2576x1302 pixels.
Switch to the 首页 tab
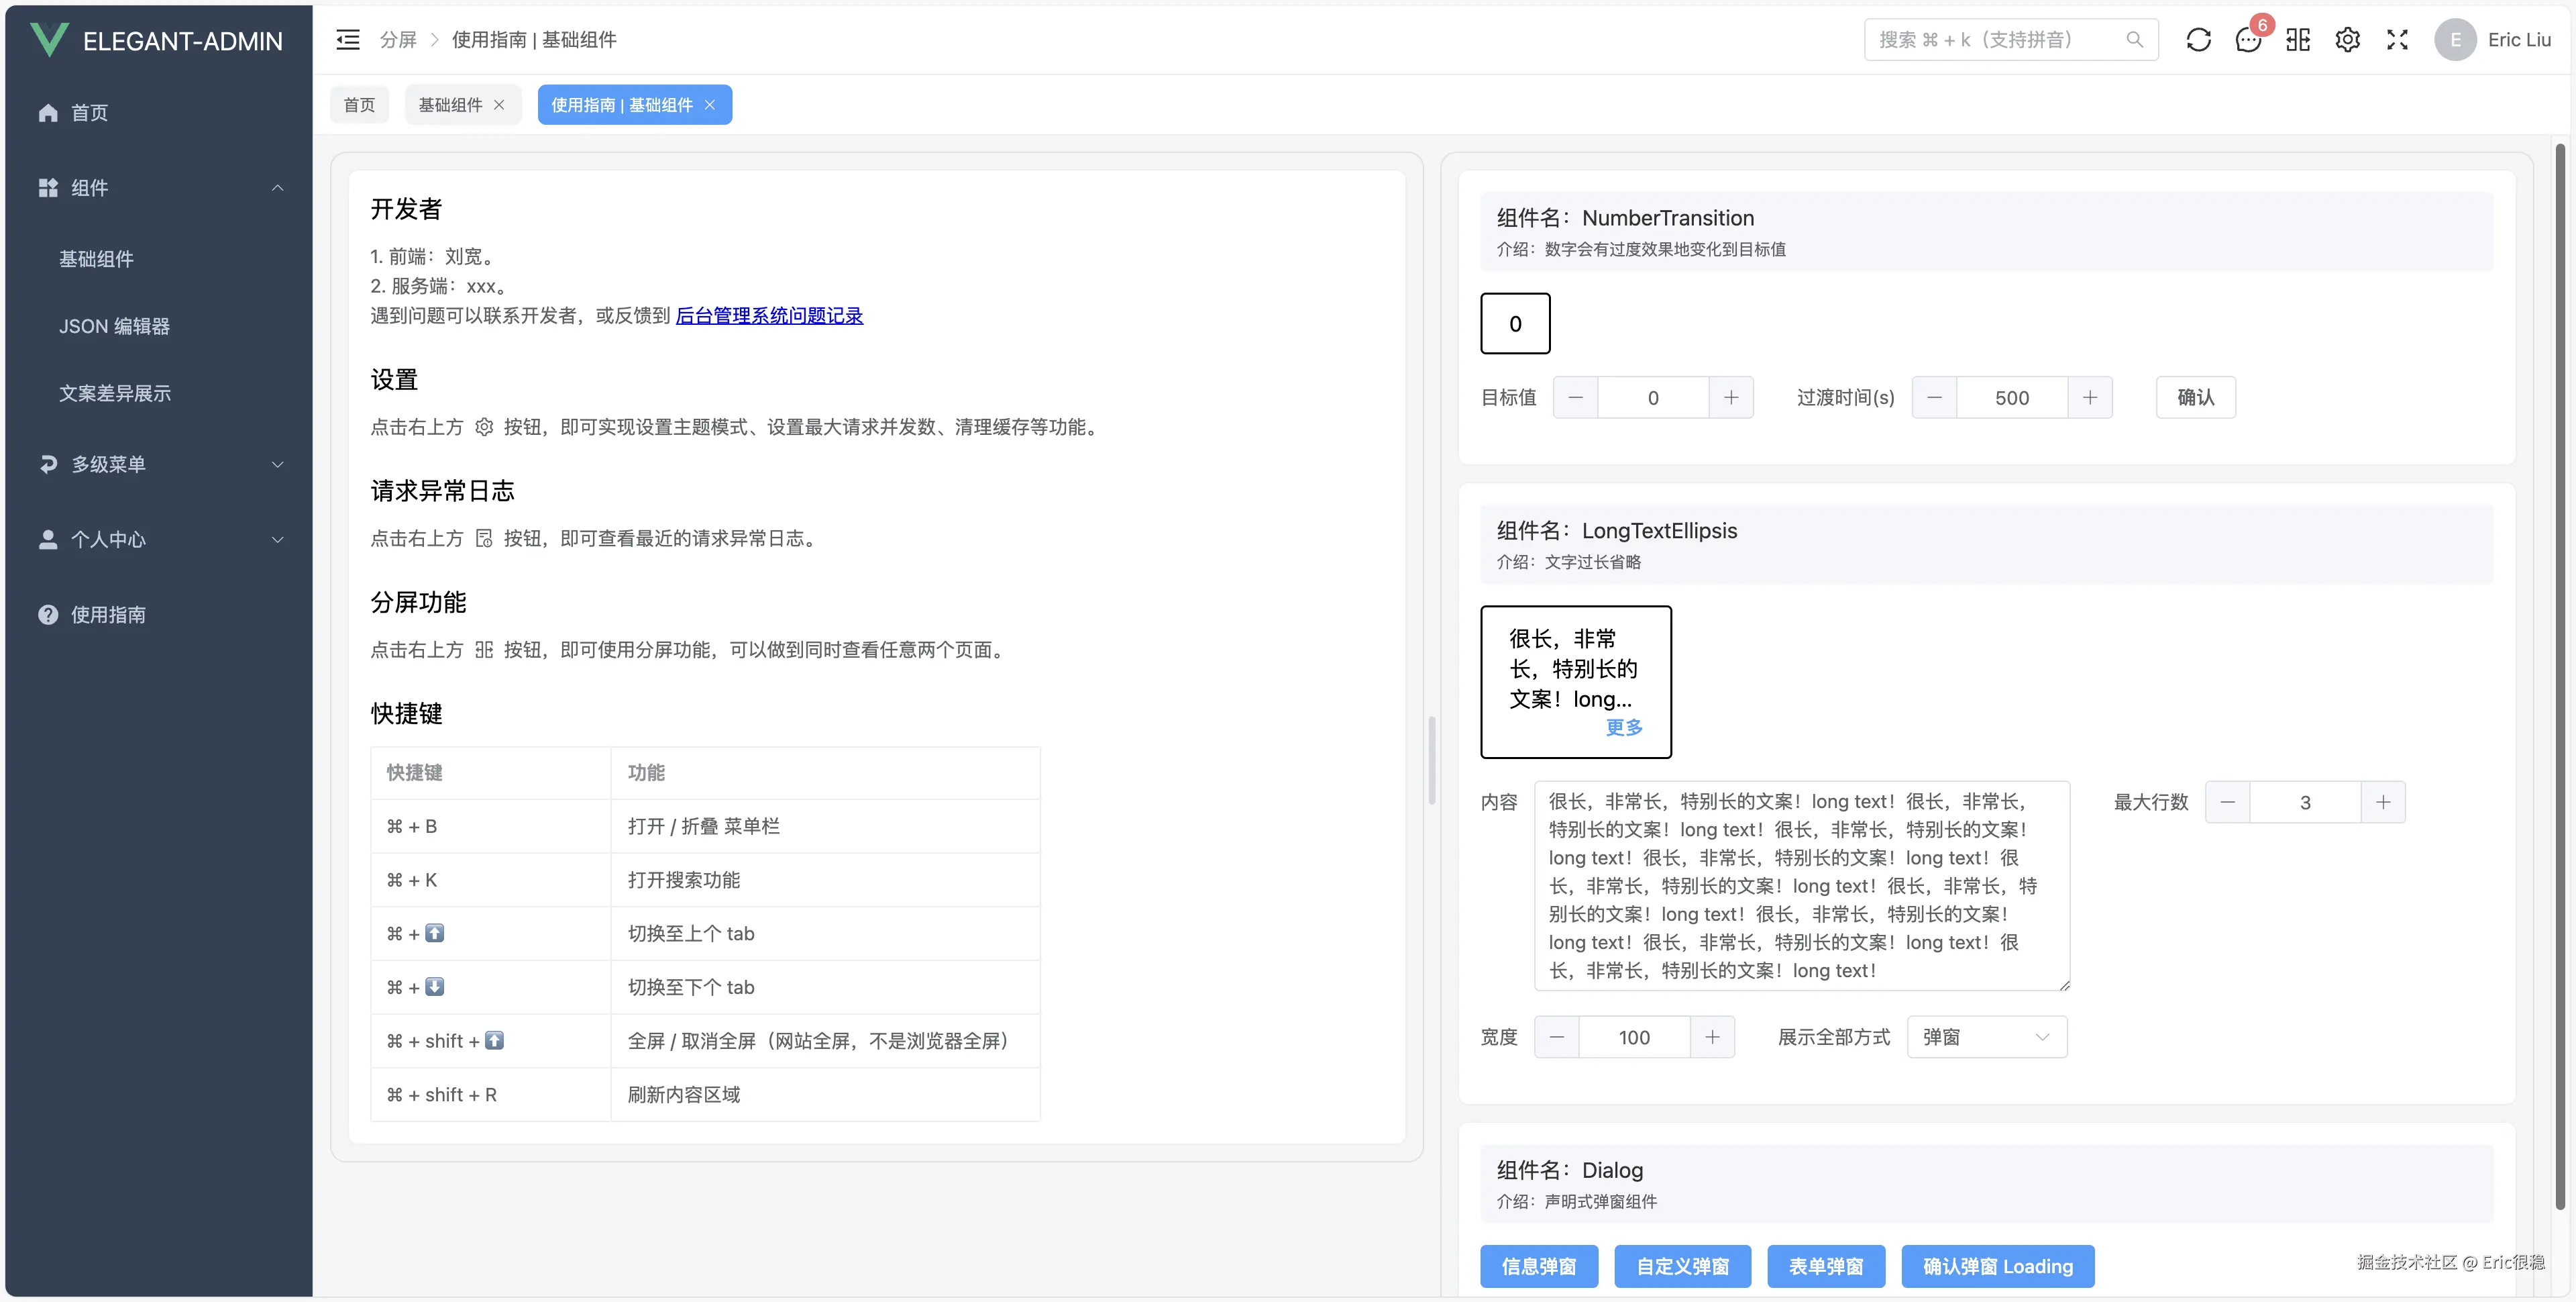pos(359,105)
